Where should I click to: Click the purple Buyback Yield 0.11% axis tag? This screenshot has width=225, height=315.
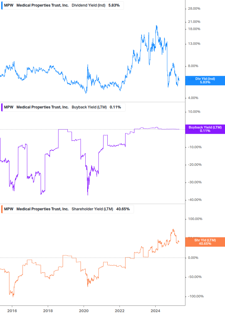point(205,129)
